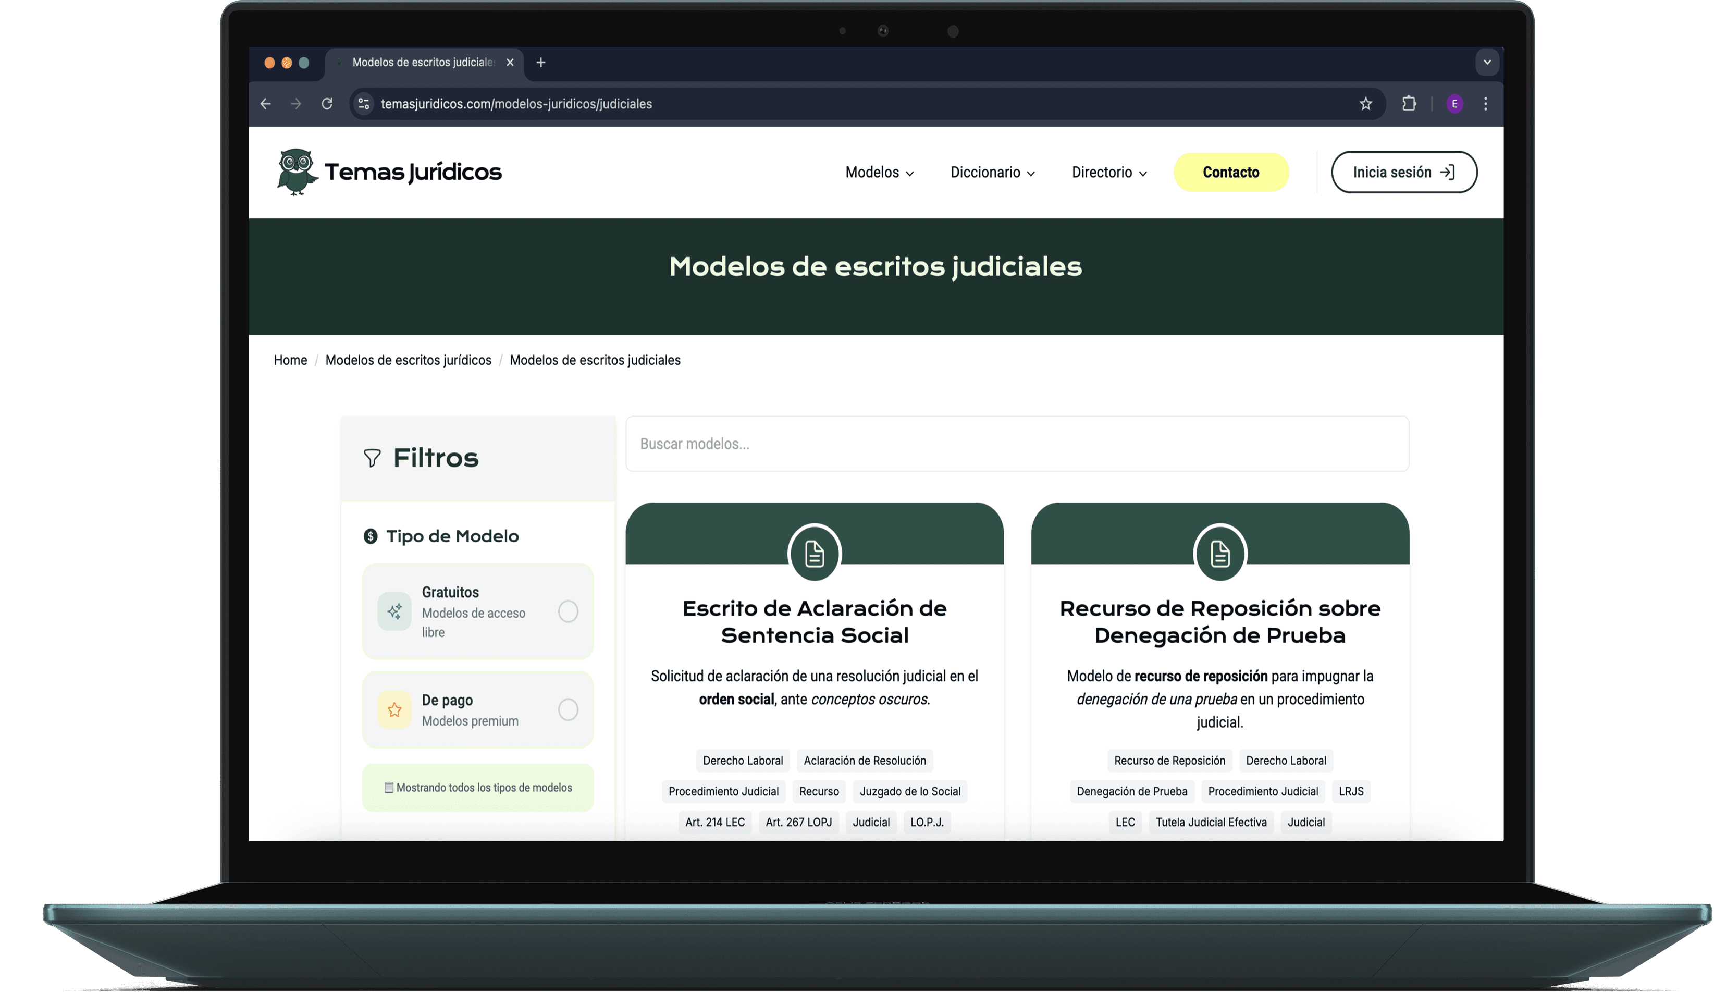Expand the Directorio dropdown menu

tap(1109, 173)
